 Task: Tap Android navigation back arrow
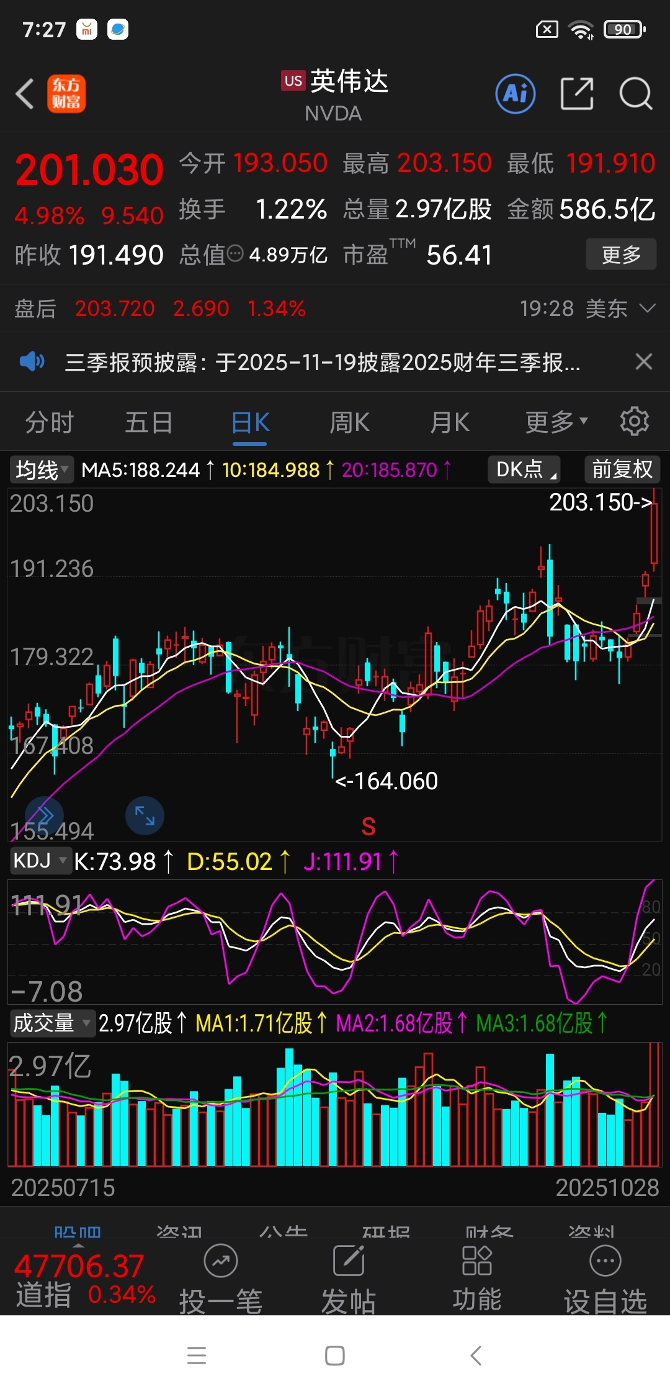[475, 1355]
